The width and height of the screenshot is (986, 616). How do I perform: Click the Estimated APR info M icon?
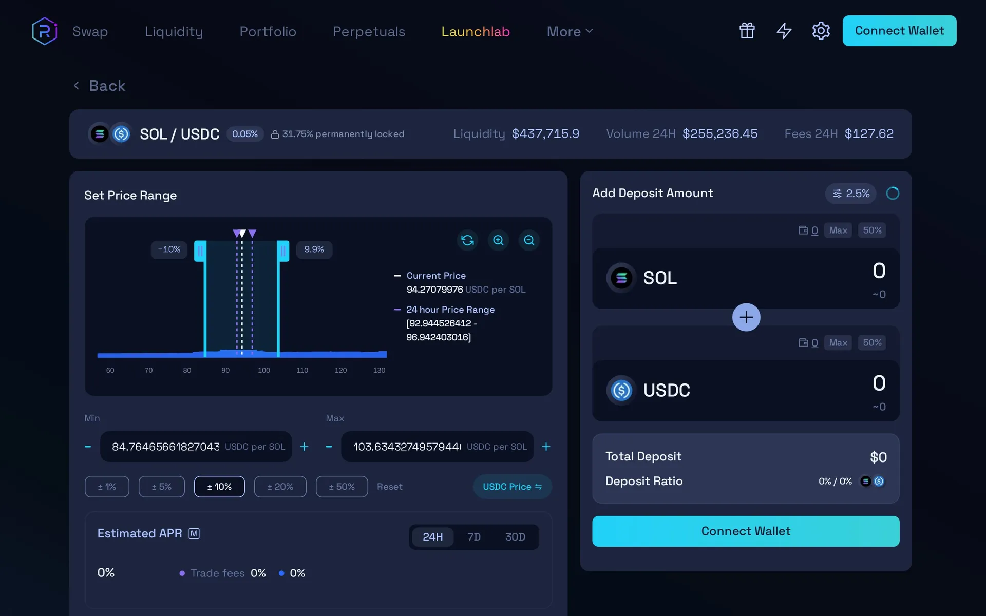click(x=194, y=534)
